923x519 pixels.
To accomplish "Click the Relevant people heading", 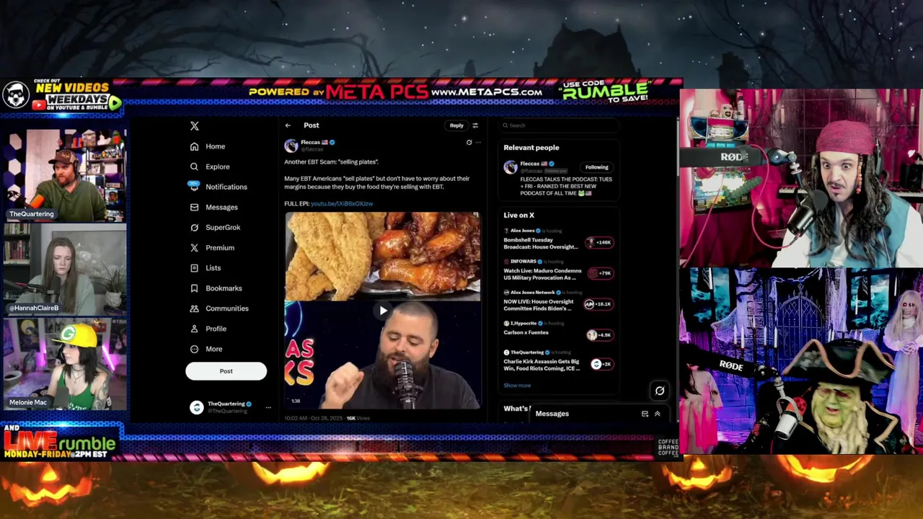I will [x=531, y=148].
